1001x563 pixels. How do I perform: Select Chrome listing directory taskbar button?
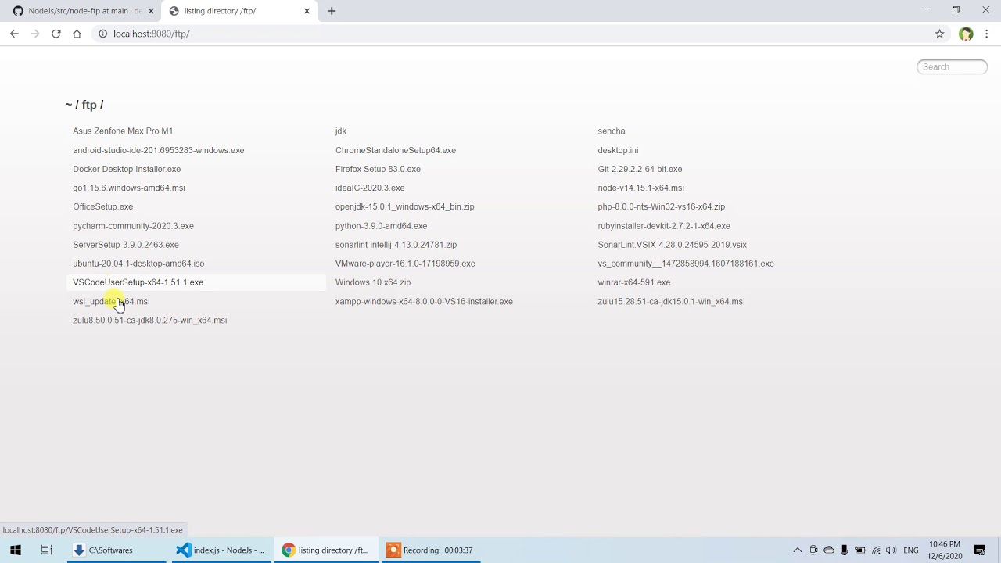tap(326, 550)
